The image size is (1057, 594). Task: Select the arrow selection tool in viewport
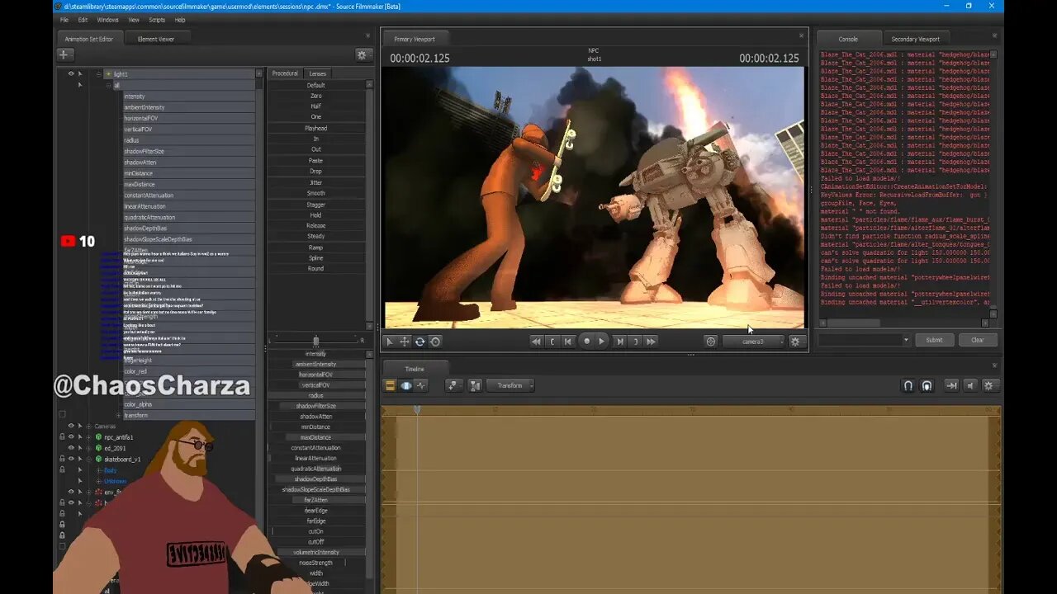[x=390, y=342]
